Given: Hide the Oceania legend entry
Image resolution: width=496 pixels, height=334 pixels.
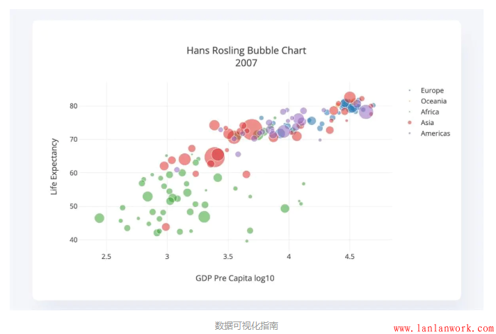Looking at the screenshot, I should click(x=433, y=101).
